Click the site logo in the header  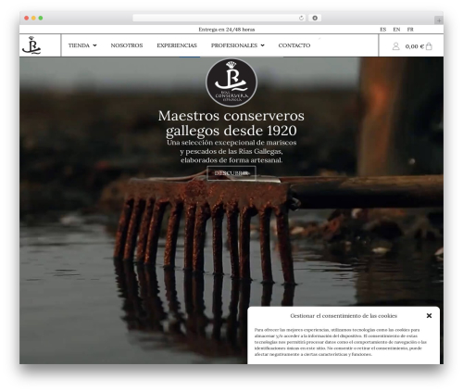click(x=31, y=45)
